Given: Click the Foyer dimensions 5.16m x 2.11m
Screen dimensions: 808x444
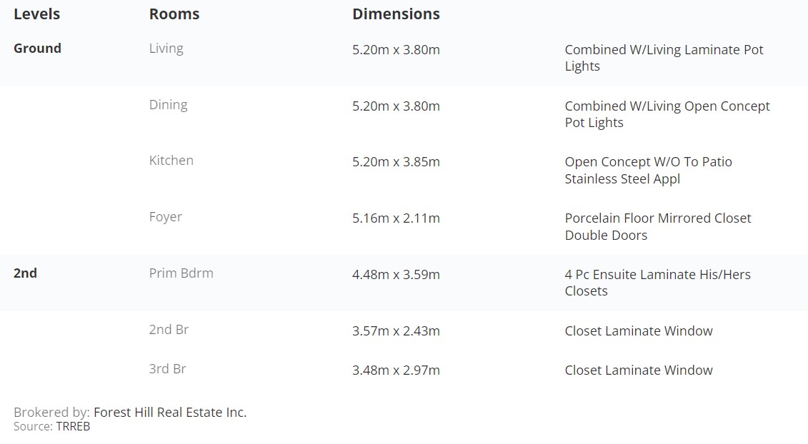Looking at the screenshot, I should click(x=396, y=218).
